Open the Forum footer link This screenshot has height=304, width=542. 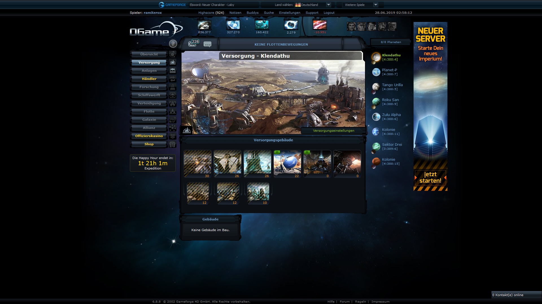point(345,301)
